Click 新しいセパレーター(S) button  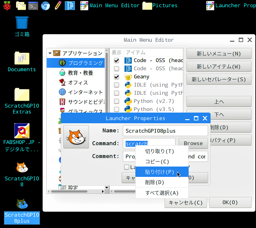[219, 79]
